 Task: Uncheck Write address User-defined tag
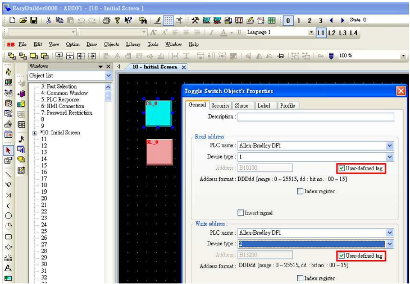click(x=341, y=255)
